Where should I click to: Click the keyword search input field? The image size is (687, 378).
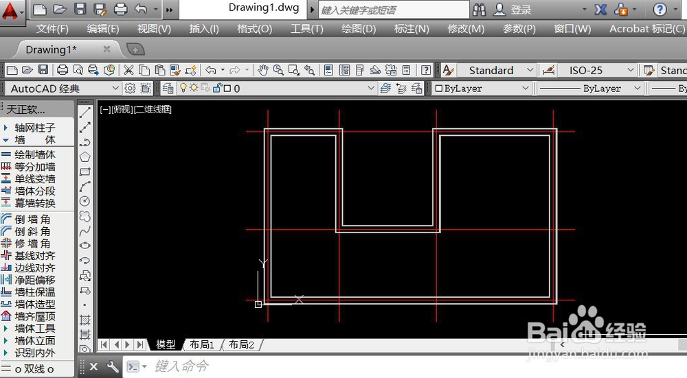pyautogui.click(x=393, y=10)
